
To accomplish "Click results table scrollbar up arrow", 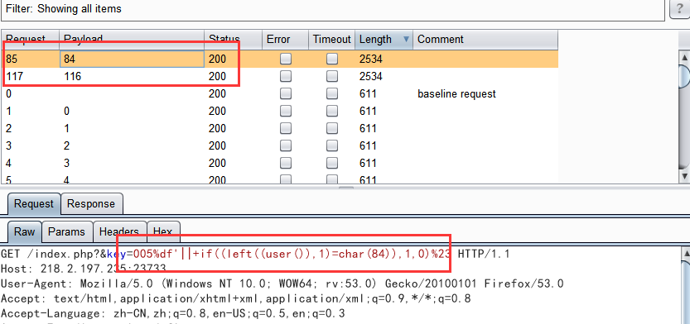I will 684,57.
